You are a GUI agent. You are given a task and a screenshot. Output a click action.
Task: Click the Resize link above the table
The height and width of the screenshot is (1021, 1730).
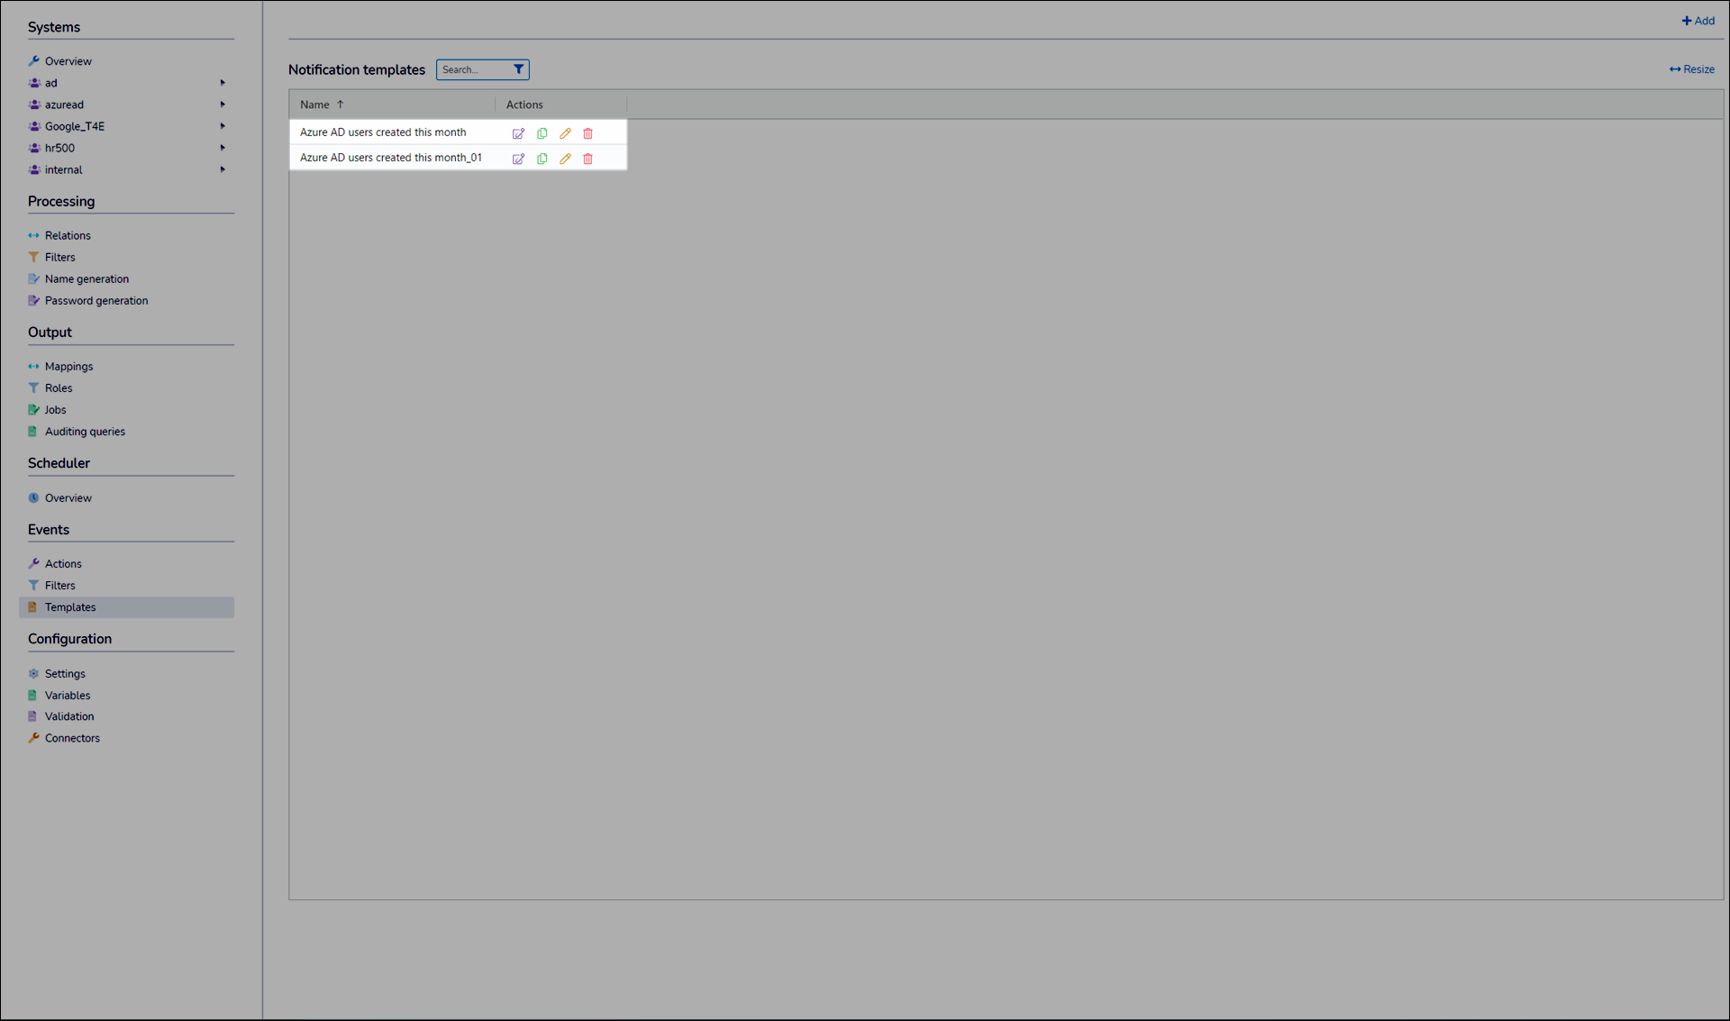[1691, 68]
